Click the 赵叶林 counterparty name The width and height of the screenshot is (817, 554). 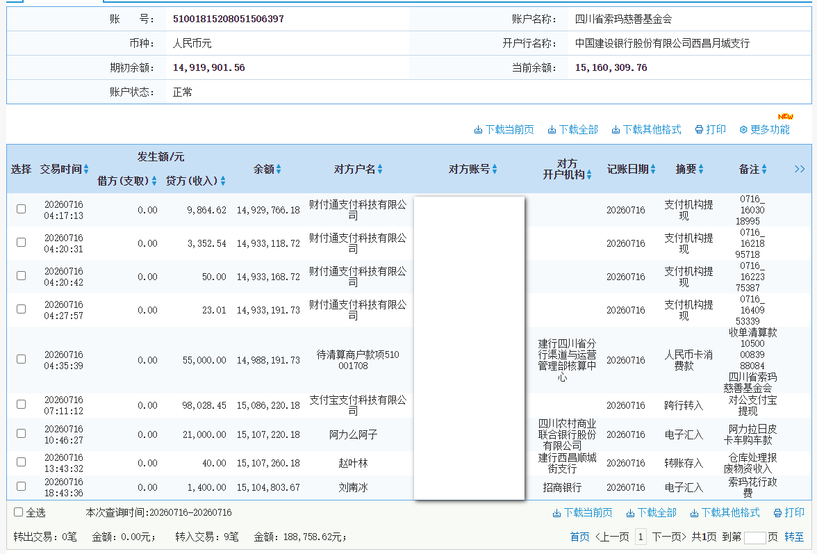tap(353, 463)
